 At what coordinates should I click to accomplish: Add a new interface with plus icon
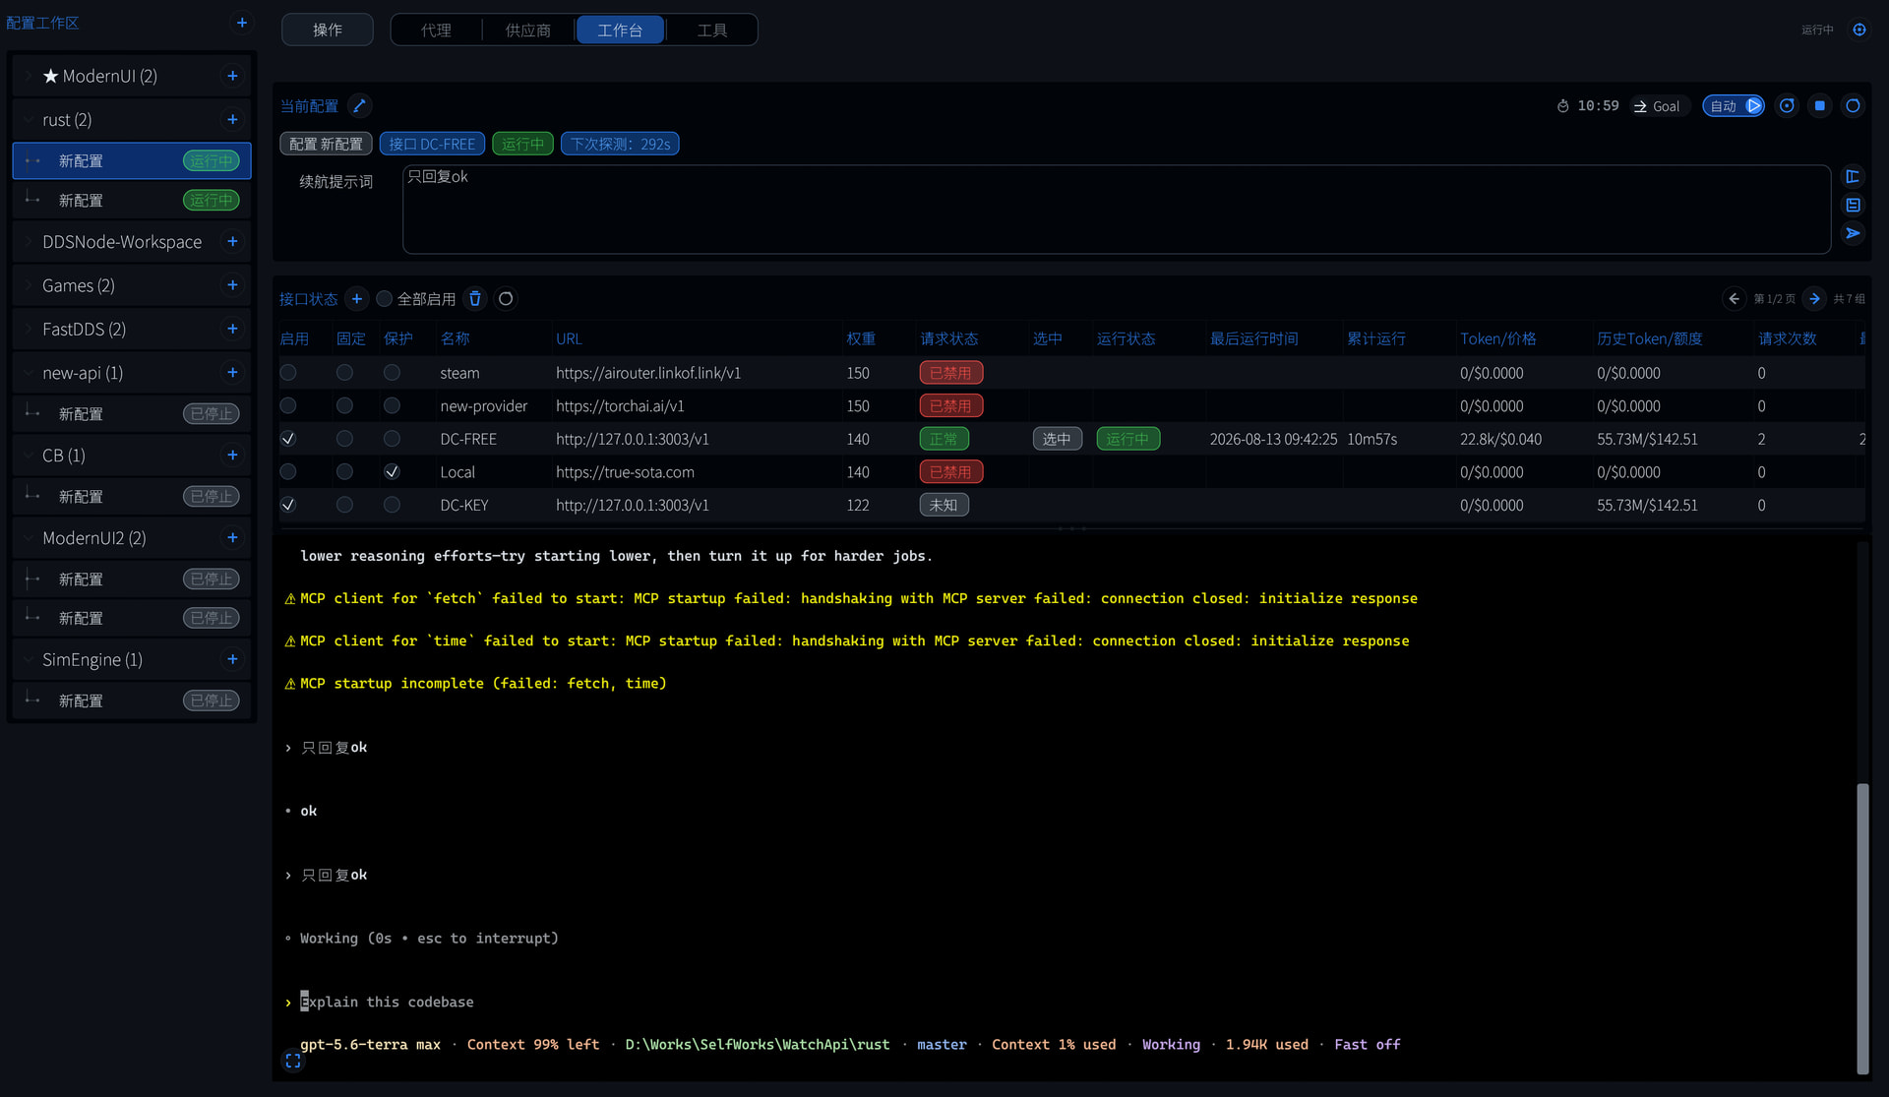[x=357, y=298]
